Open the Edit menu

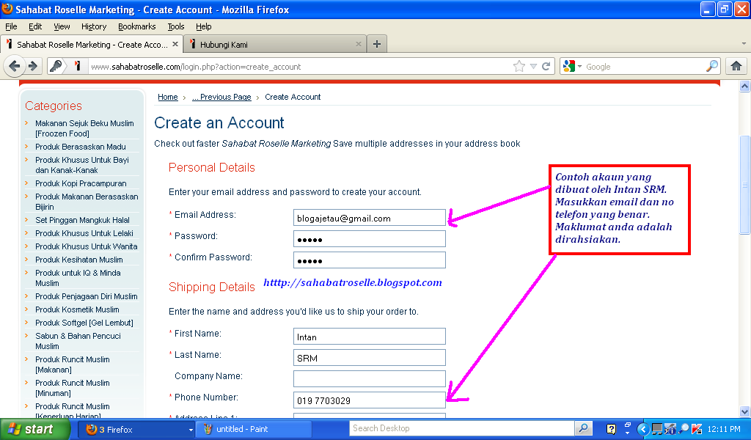pos(35,26)
